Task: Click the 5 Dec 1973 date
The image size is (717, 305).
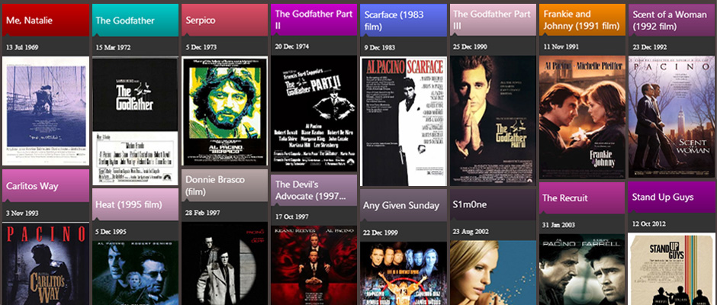Action: (201, 47)
